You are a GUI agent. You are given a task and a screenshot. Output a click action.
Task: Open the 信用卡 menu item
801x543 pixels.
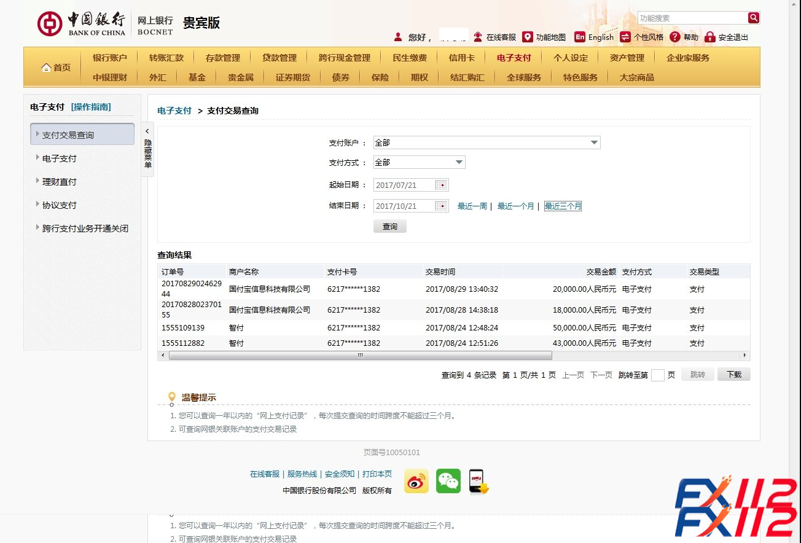point(461,58)
